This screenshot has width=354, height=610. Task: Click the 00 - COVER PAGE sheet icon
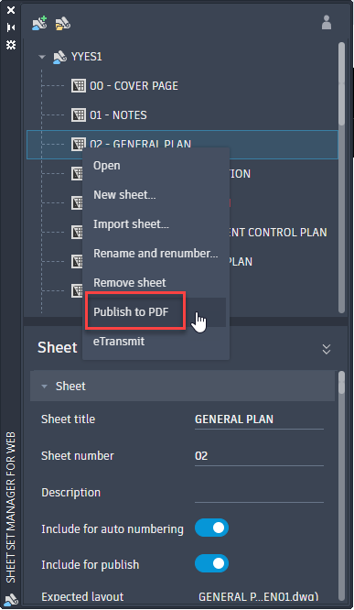tap(79, 85)
